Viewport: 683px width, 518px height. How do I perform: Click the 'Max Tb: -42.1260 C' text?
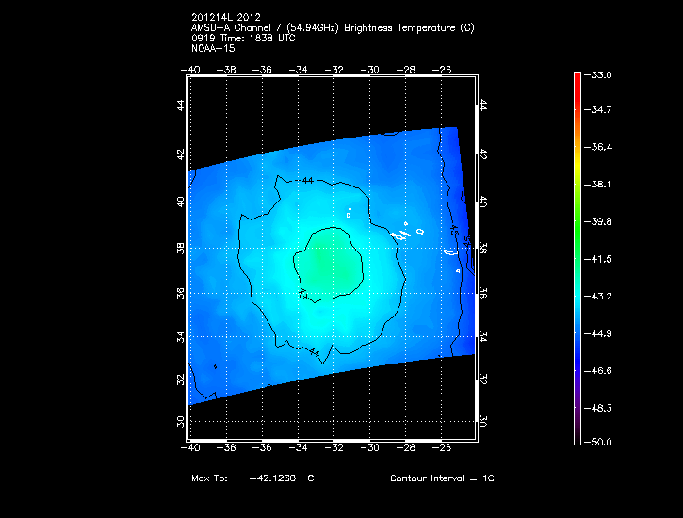[x=252, y=478]
